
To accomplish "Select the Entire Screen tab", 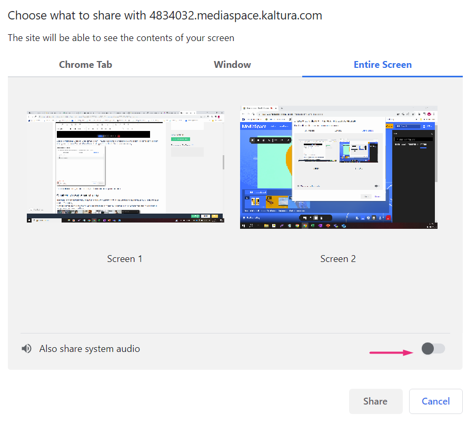I will (x=382, y=65).
